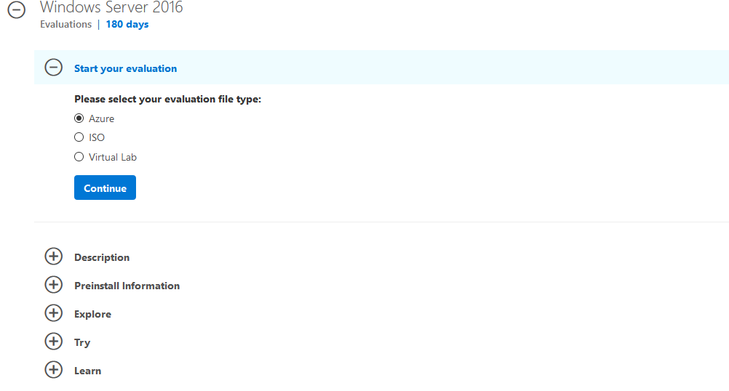Expand the Learn plus icon
This screenshot has height=391, width=729.
(x=53, y=370)
